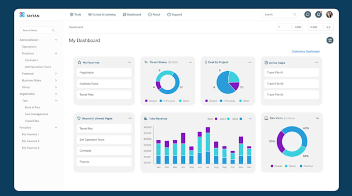Viewport: 352px width, 196px height.
Task: Open Total Revenue options menu
Action: point(250,119)
